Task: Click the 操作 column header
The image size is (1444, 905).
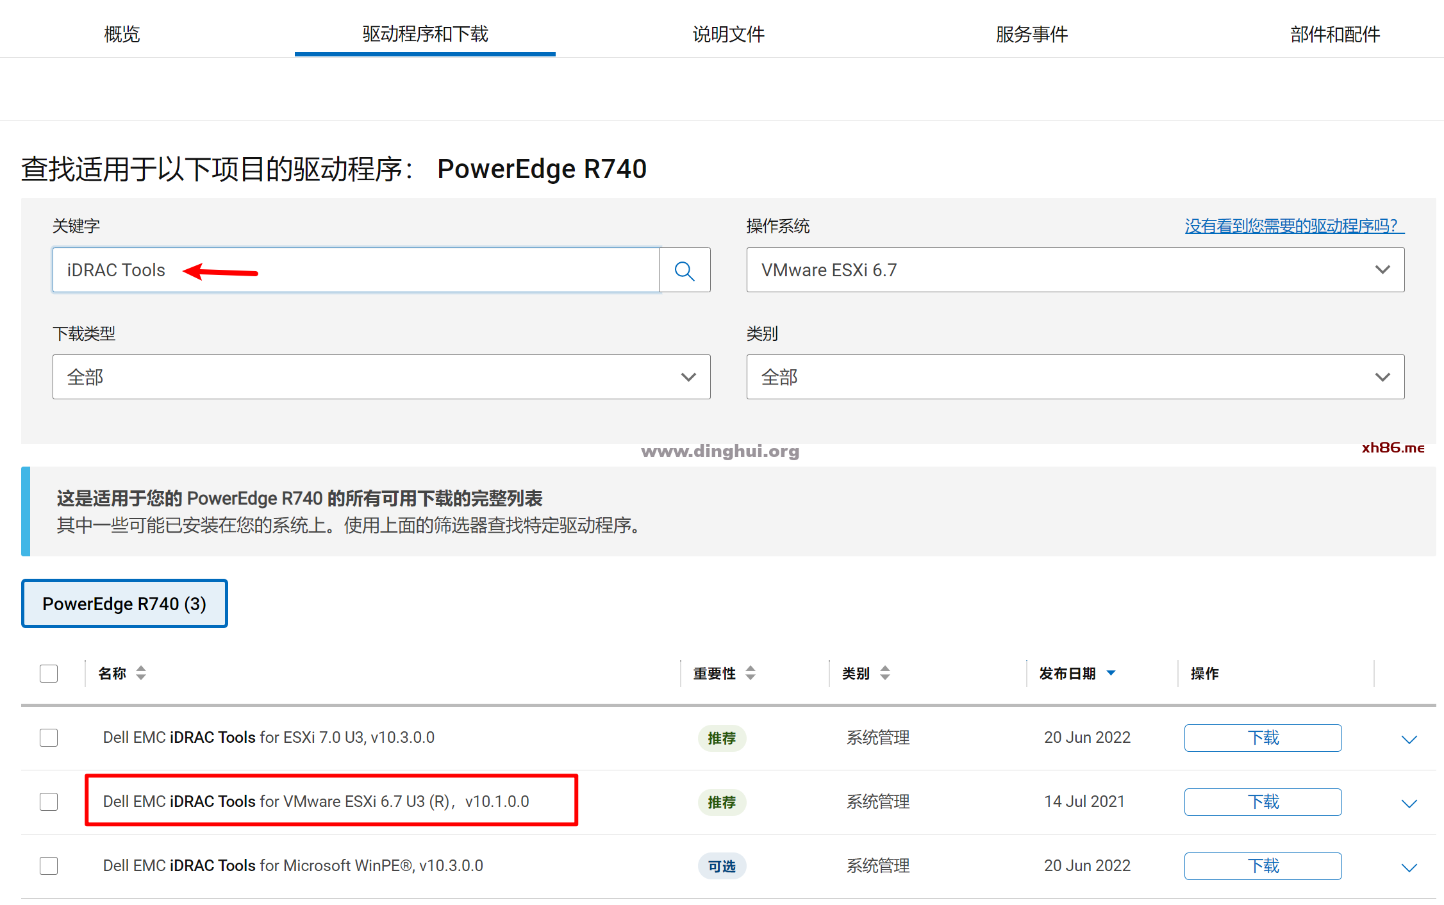Action: [x=1204, y=674]
